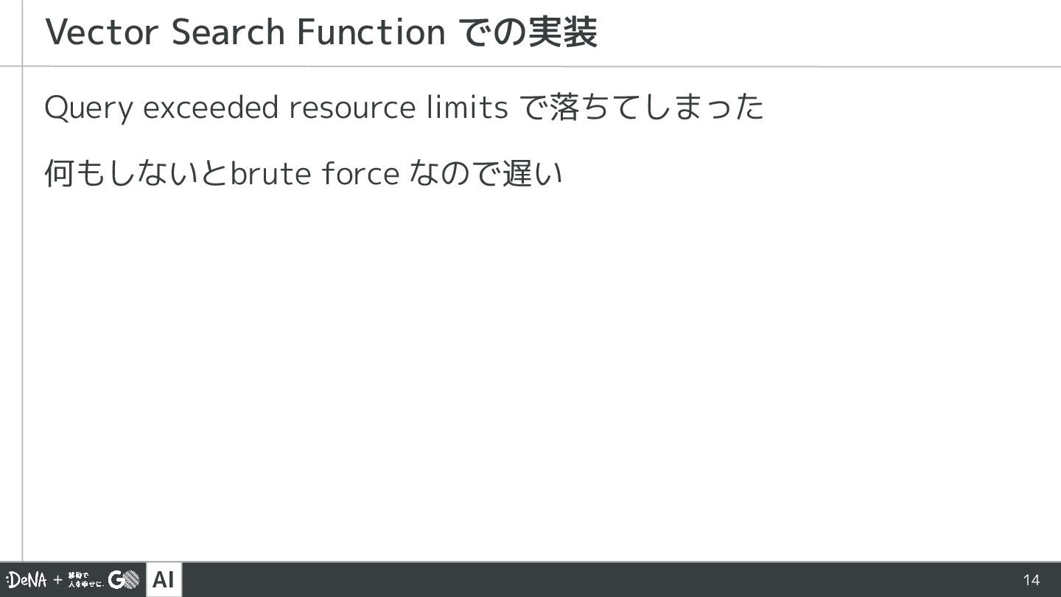
Task: Click the phrase 'なので遅い'
Action: coord(485,174)
